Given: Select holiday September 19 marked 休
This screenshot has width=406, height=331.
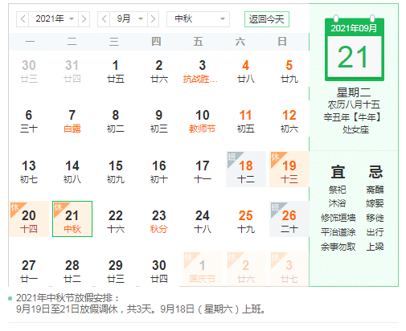Looking at the screenshot, I should tap(289, 170).
